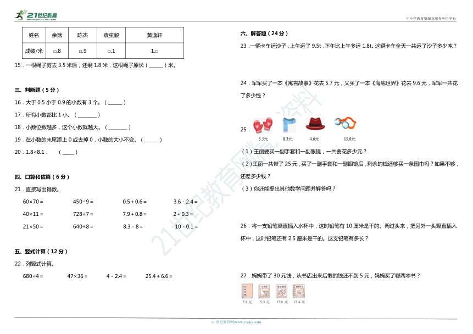Click the 四、口算和估算 section heading
The height and width of the screenshot is (334, 473).
[42, 177]
